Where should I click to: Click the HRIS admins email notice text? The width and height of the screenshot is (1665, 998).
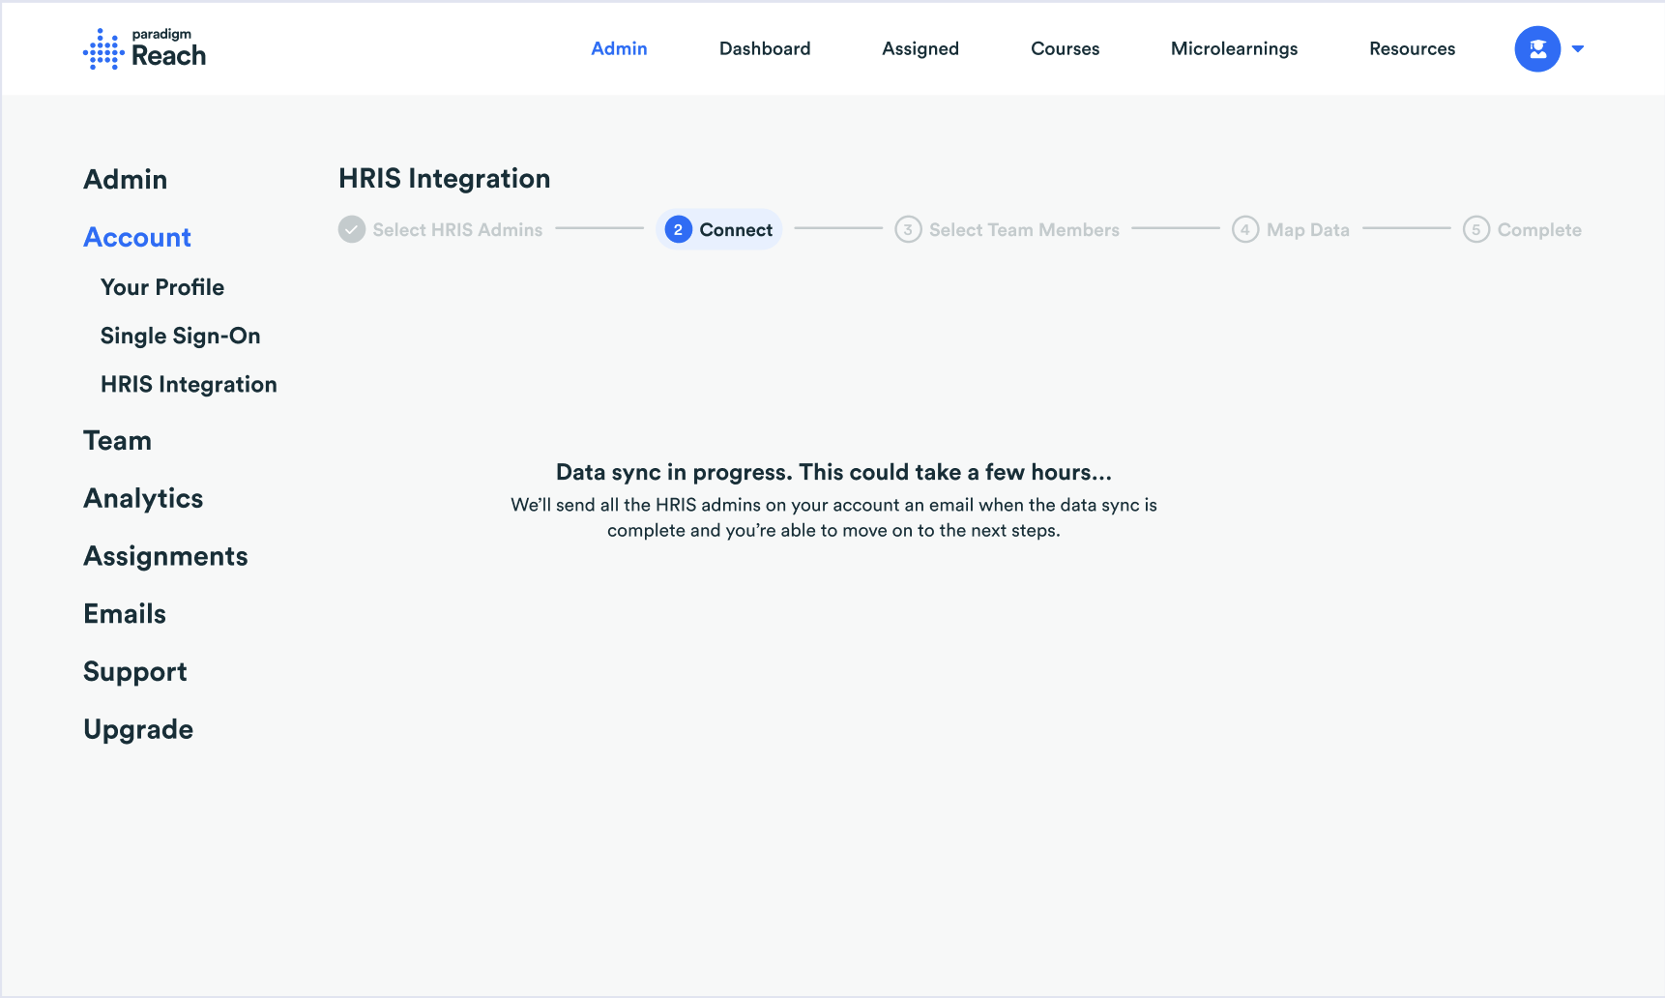tap(833, 517)
